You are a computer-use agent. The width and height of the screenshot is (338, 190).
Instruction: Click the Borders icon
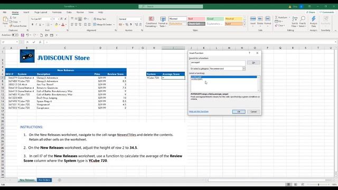(48, 25)
